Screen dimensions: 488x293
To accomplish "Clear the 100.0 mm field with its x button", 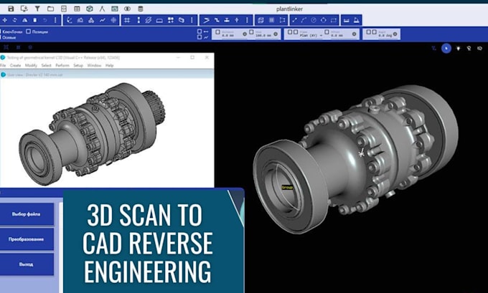I will click(x=276, y=34).
